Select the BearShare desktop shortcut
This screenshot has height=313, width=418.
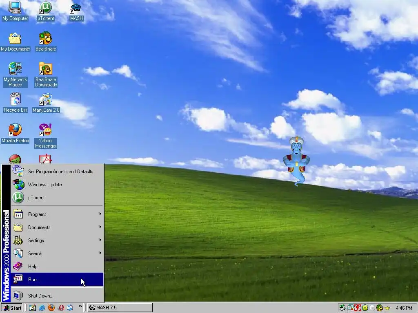pos(46,41)
